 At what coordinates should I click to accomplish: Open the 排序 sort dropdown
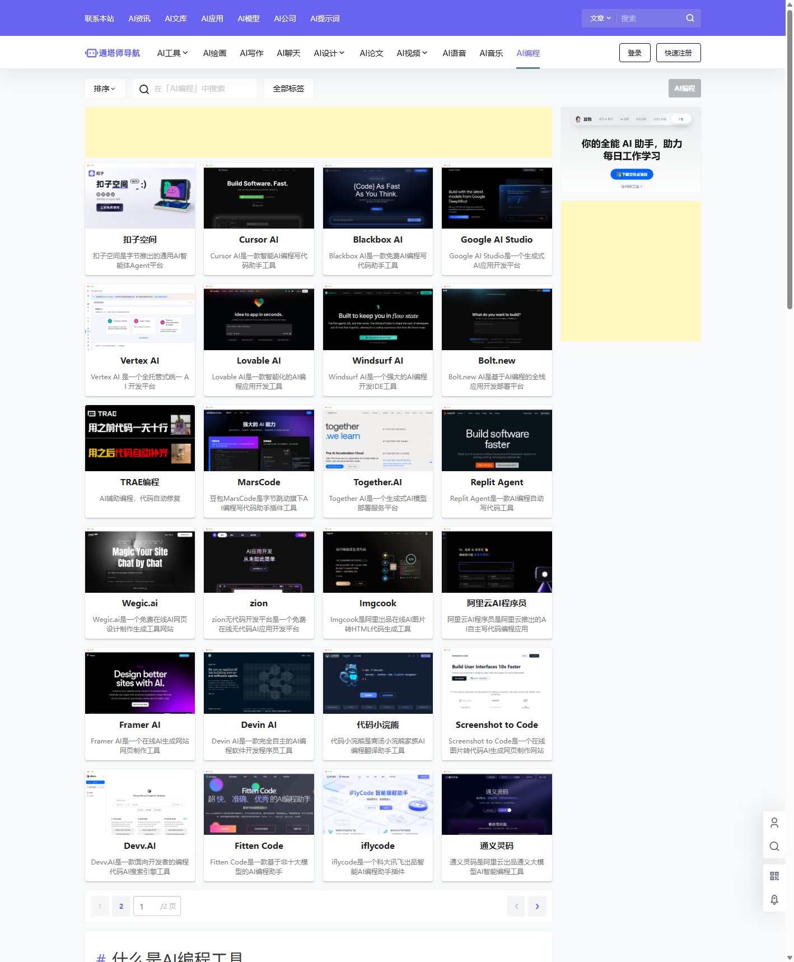[x=105, y=89]
